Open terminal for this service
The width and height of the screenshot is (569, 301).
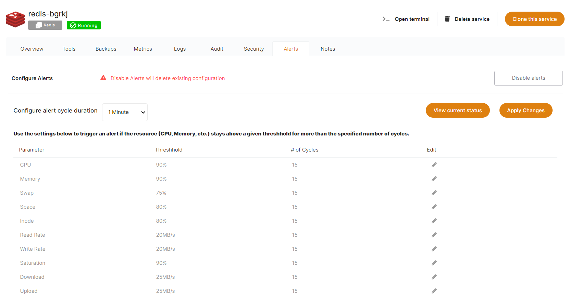click(x=406, y=19)
